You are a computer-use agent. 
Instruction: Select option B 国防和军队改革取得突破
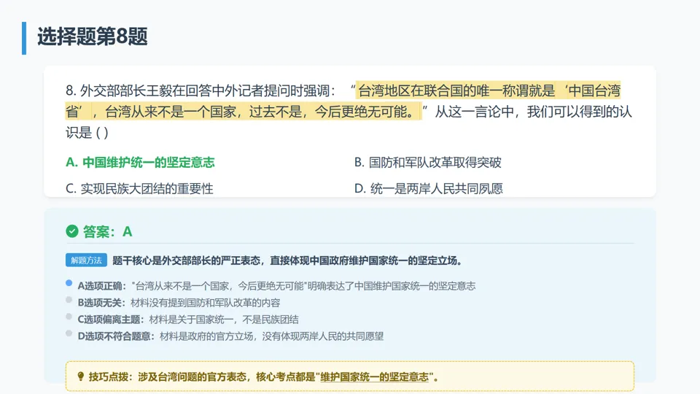tap(428, 163)
